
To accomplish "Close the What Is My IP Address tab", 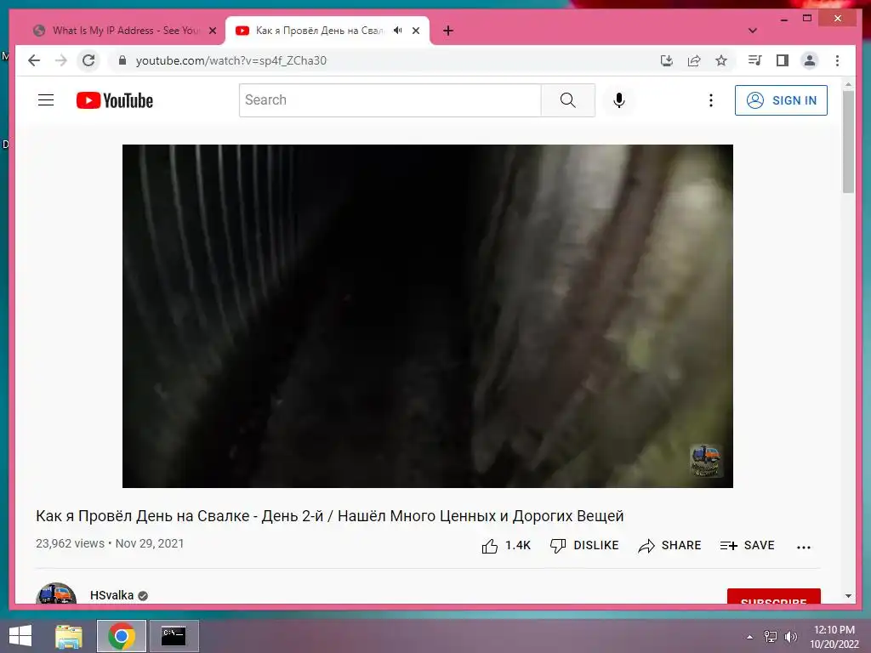I will coord(212,31).
